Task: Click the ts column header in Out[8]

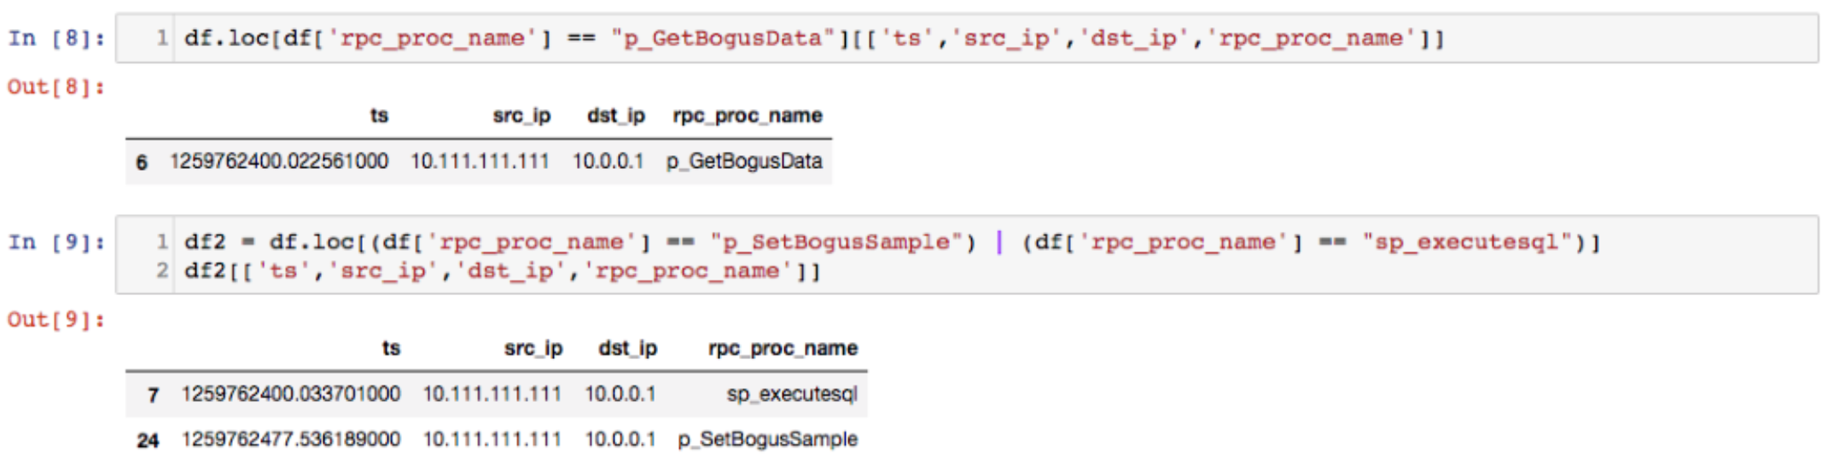Action: click(379, 116)
